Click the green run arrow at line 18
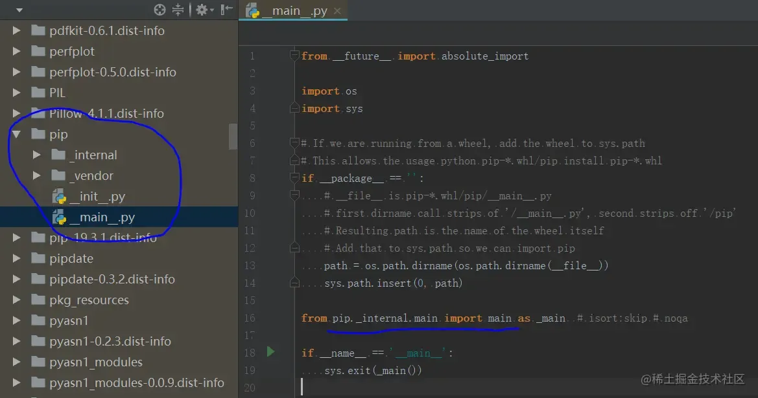 point(271,351)
